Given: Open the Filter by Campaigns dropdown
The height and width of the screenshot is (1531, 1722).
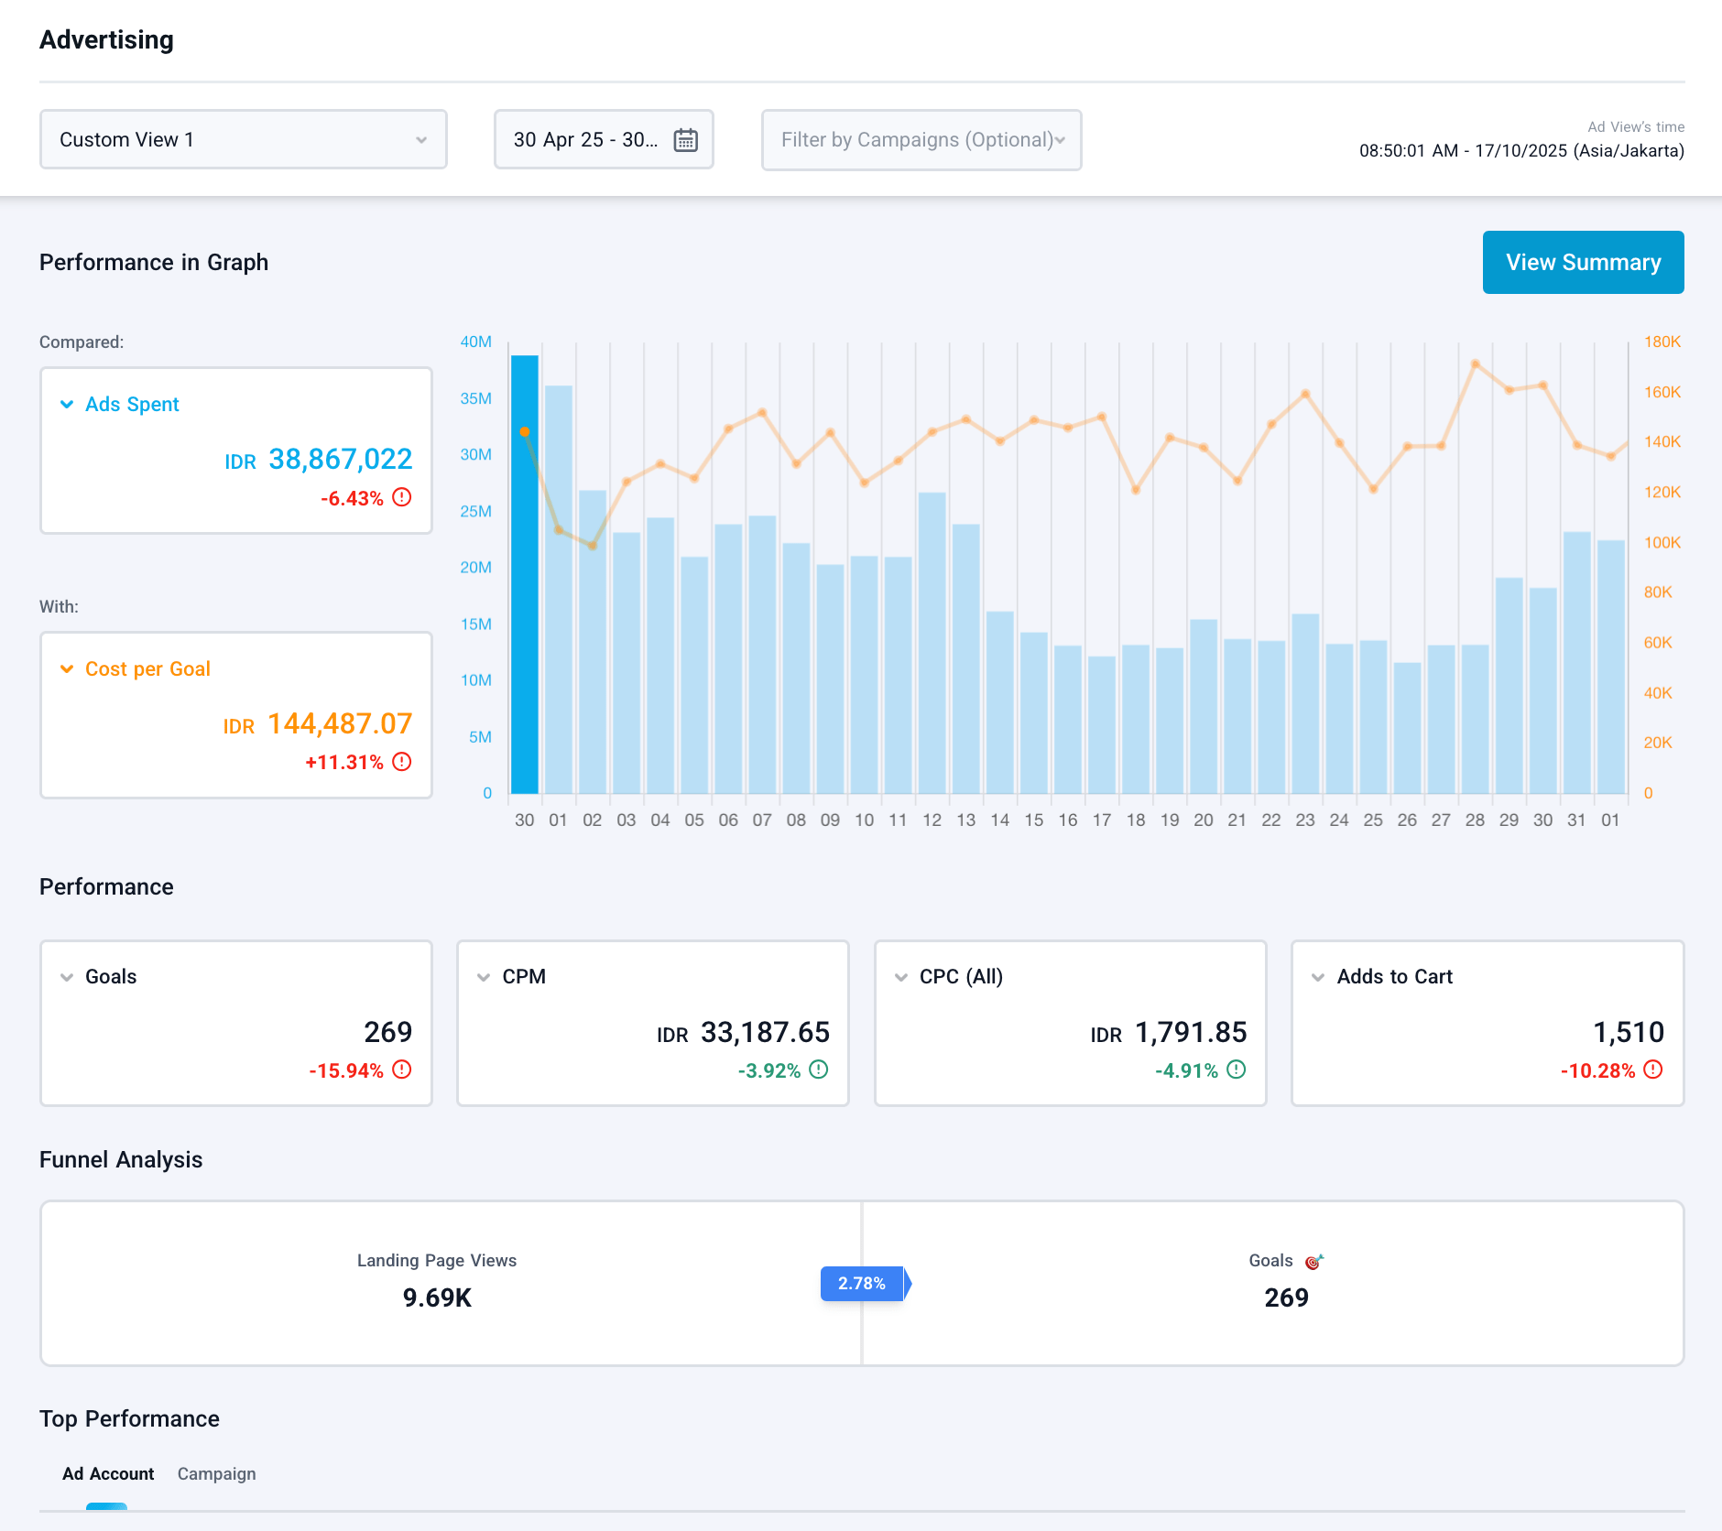Looking at the screenshot, I should coord(921,140).
